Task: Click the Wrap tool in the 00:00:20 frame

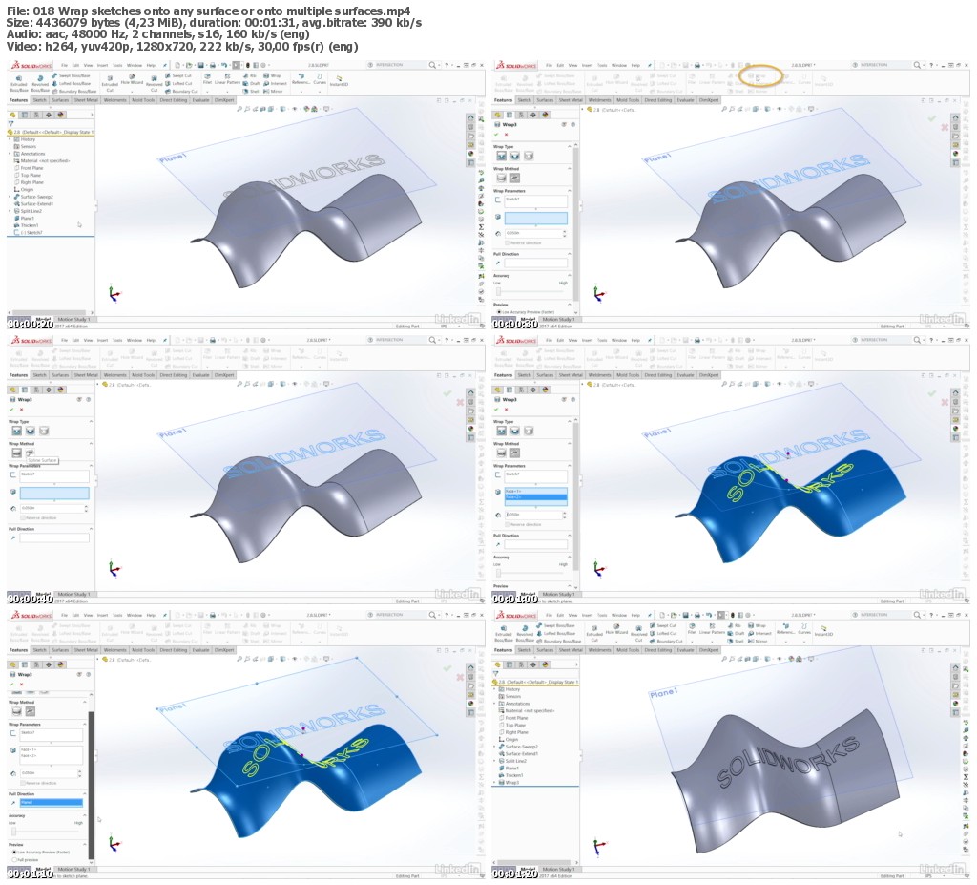Action: [272, 75]
